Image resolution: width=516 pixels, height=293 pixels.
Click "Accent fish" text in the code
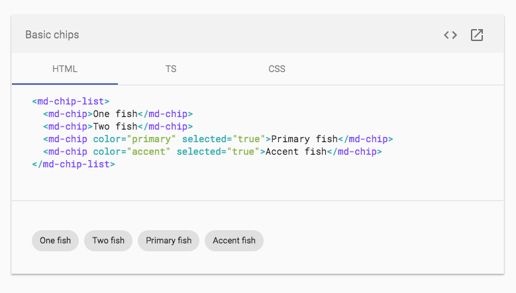click(296, 151)
